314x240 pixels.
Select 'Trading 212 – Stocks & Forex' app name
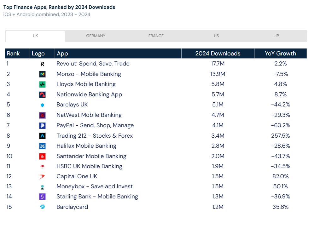[x=95, y=136]
